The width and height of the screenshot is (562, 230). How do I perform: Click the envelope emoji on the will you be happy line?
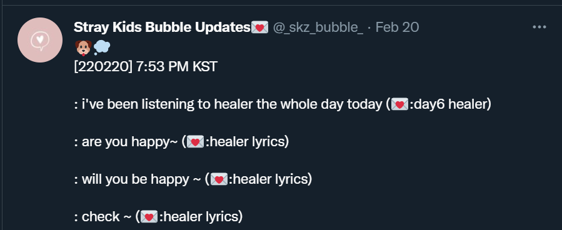219,179
